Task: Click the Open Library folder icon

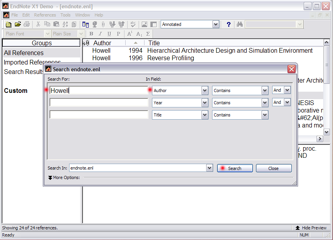Action: 18,24
